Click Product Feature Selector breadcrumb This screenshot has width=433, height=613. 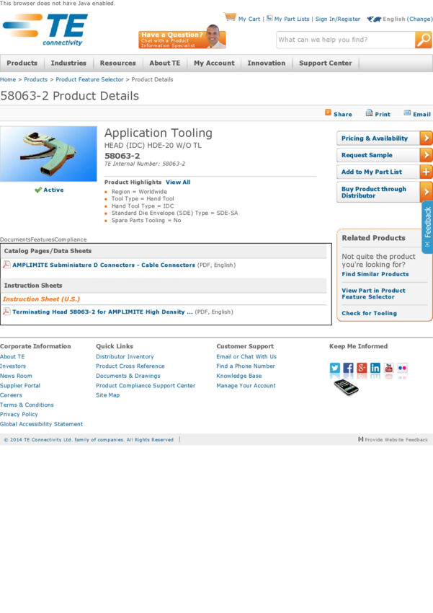(89, 79)
